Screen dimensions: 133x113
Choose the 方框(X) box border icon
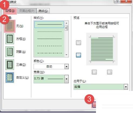10,39
